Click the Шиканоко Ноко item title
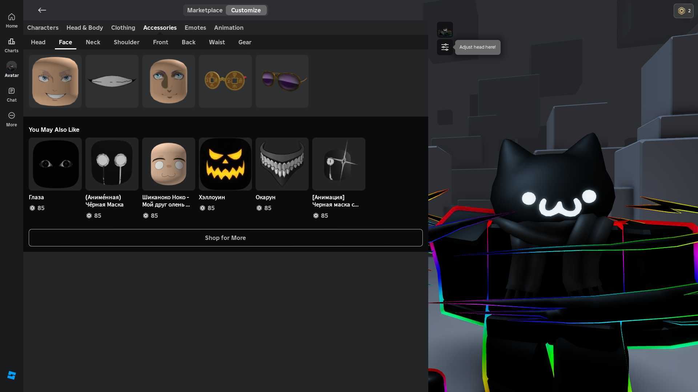The width and height of the screenshot is (698, 392). coord(166,201)
